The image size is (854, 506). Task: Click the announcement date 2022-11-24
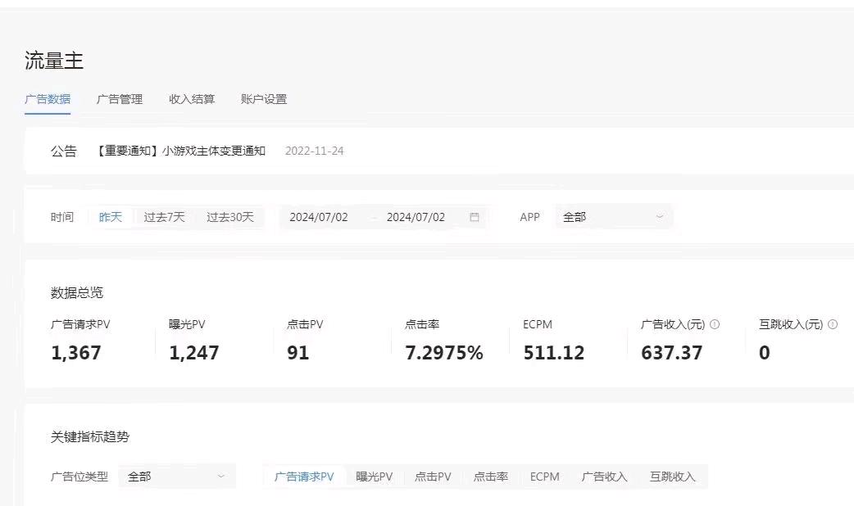coord(314,151)
